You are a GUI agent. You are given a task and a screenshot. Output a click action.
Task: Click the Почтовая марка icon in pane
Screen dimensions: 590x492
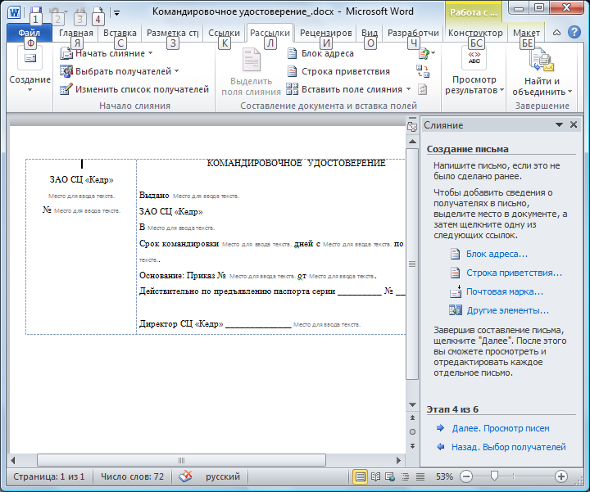point(456,291)
